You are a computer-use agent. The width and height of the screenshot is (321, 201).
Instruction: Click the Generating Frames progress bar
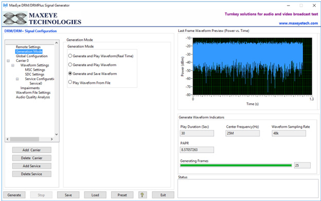(236, 165)
